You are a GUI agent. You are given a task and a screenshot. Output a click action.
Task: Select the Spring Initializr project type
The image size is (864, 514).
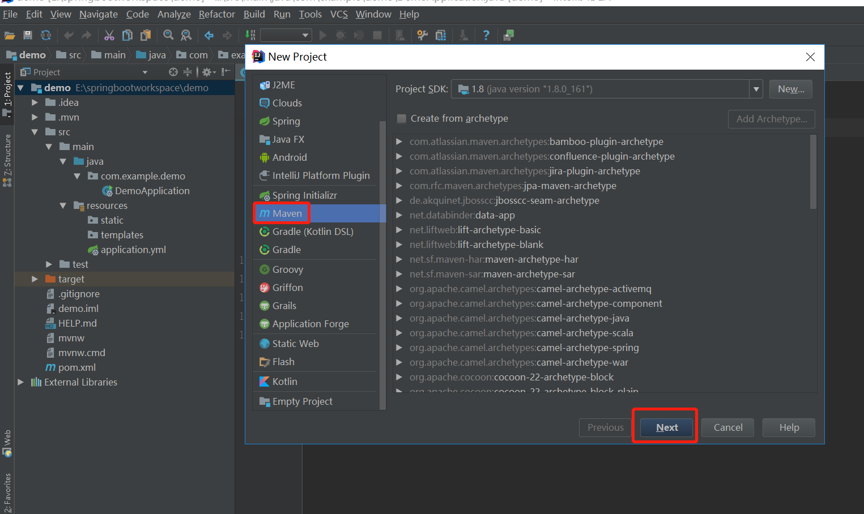coord(303,195)
